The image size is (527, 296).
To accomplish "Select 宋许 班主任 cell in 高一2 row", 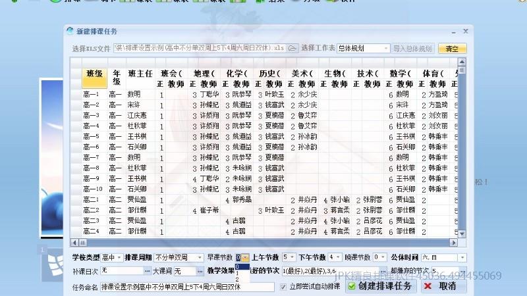I will [140, 105].
